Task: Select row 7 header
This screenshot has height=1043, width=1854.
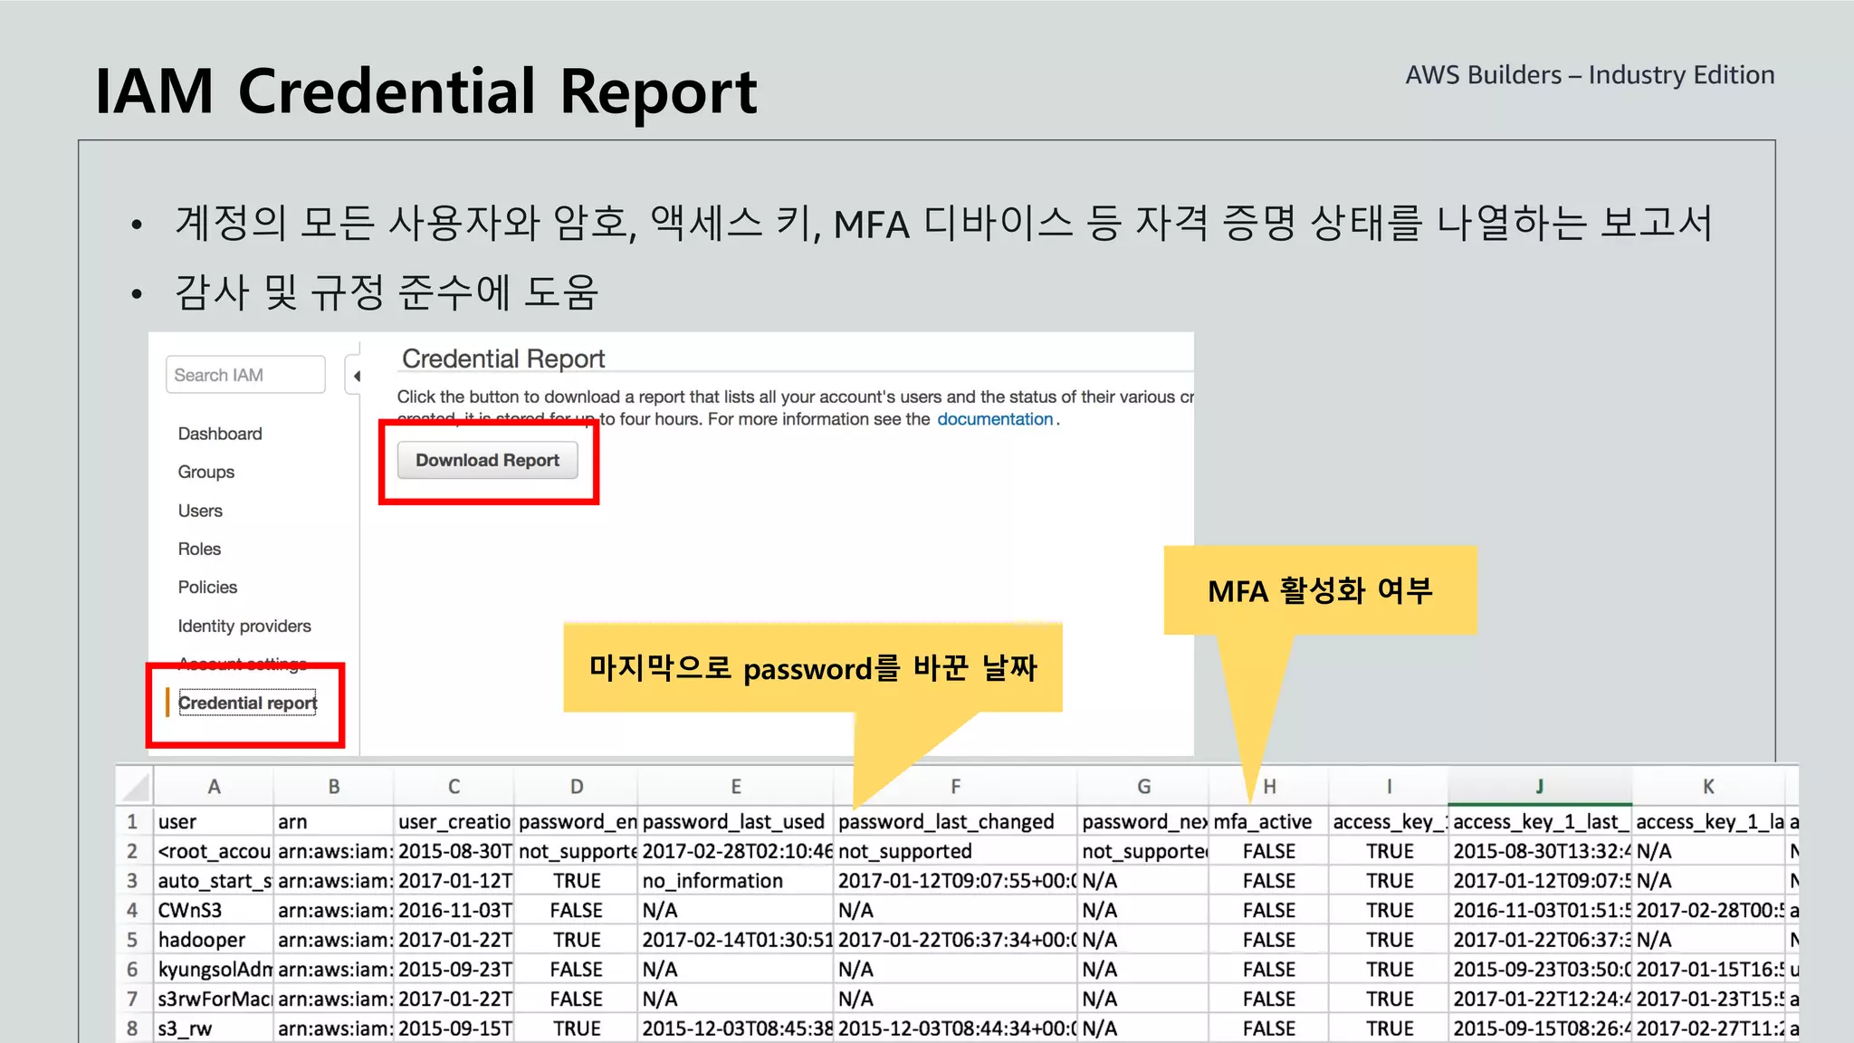Action: click(x=133, y=999)
